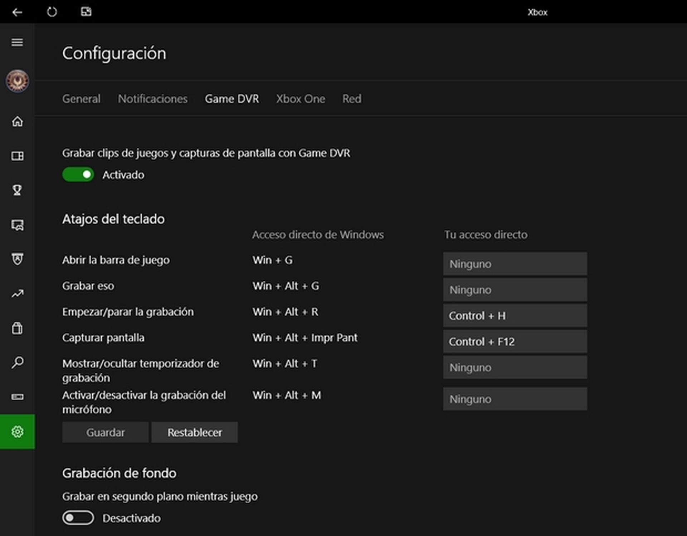Click Restablecer to reset shortcuts
The width and height of the screenshot is (687, 536).
point(194,432)
